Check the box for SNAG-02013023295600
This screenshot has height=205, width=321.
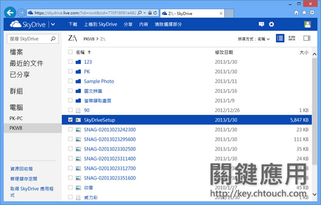coord(70,139)
